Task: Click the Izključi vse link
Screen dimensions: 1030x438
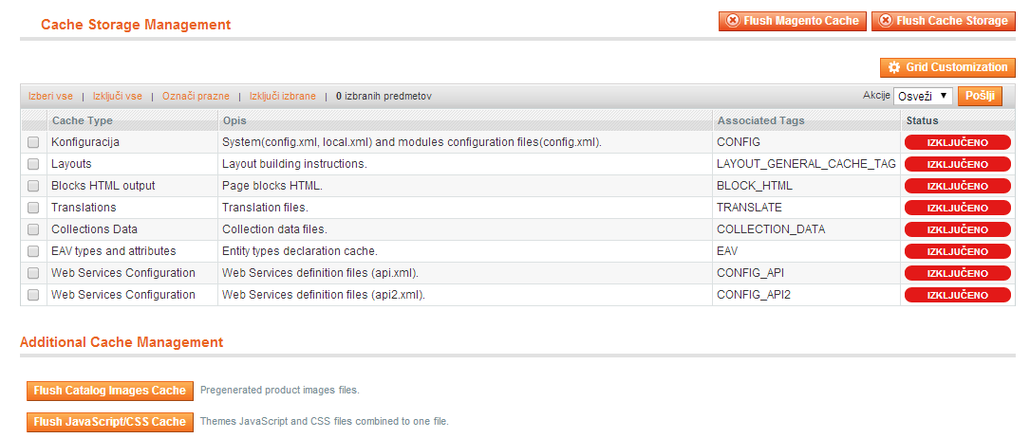Action: [118, 96]
